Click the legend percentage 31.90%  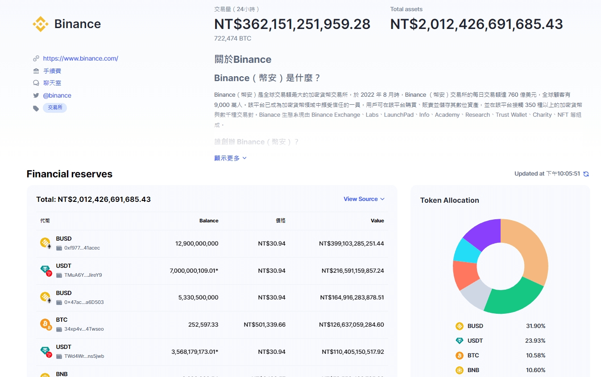[535, 326]
